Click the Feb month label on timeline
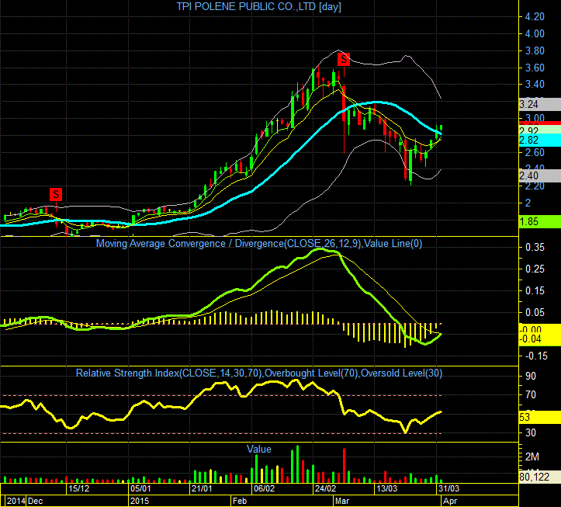The image size is (561, 507). (x=240, y=501)
